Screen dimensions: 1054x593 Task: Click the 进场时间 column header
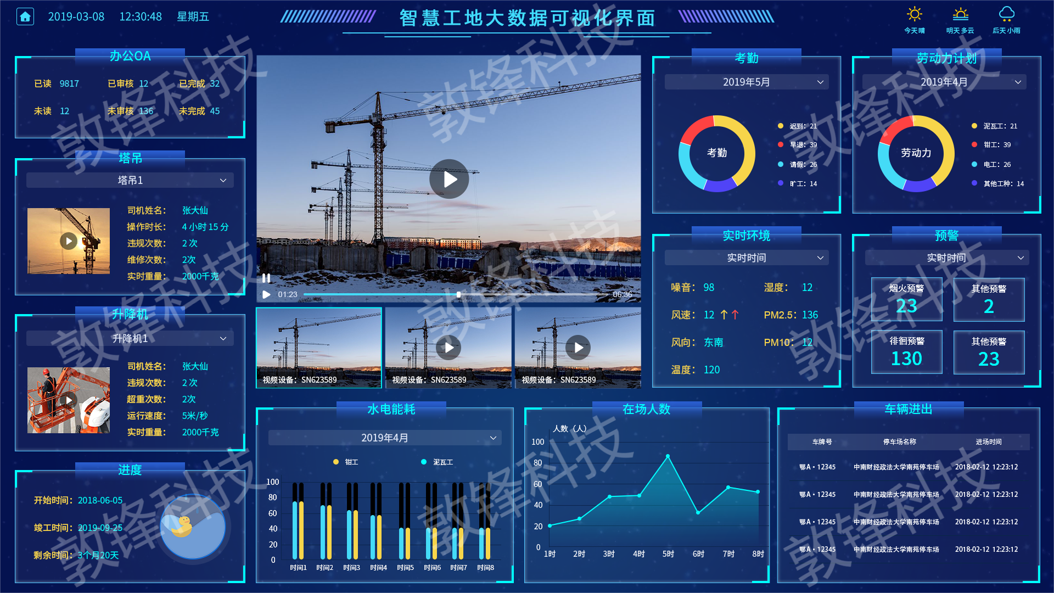coord(988,441)
